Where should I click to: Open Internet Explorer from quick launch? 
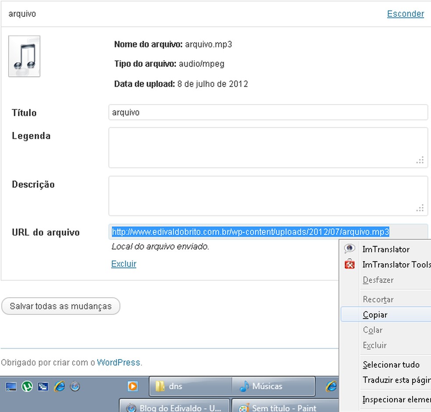coord(60,387)
